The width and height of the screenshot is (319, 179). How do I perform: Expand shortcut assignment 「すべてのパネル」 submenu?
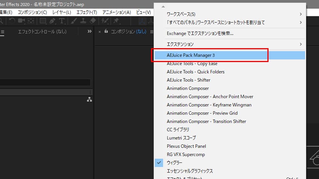coord(230,22)
